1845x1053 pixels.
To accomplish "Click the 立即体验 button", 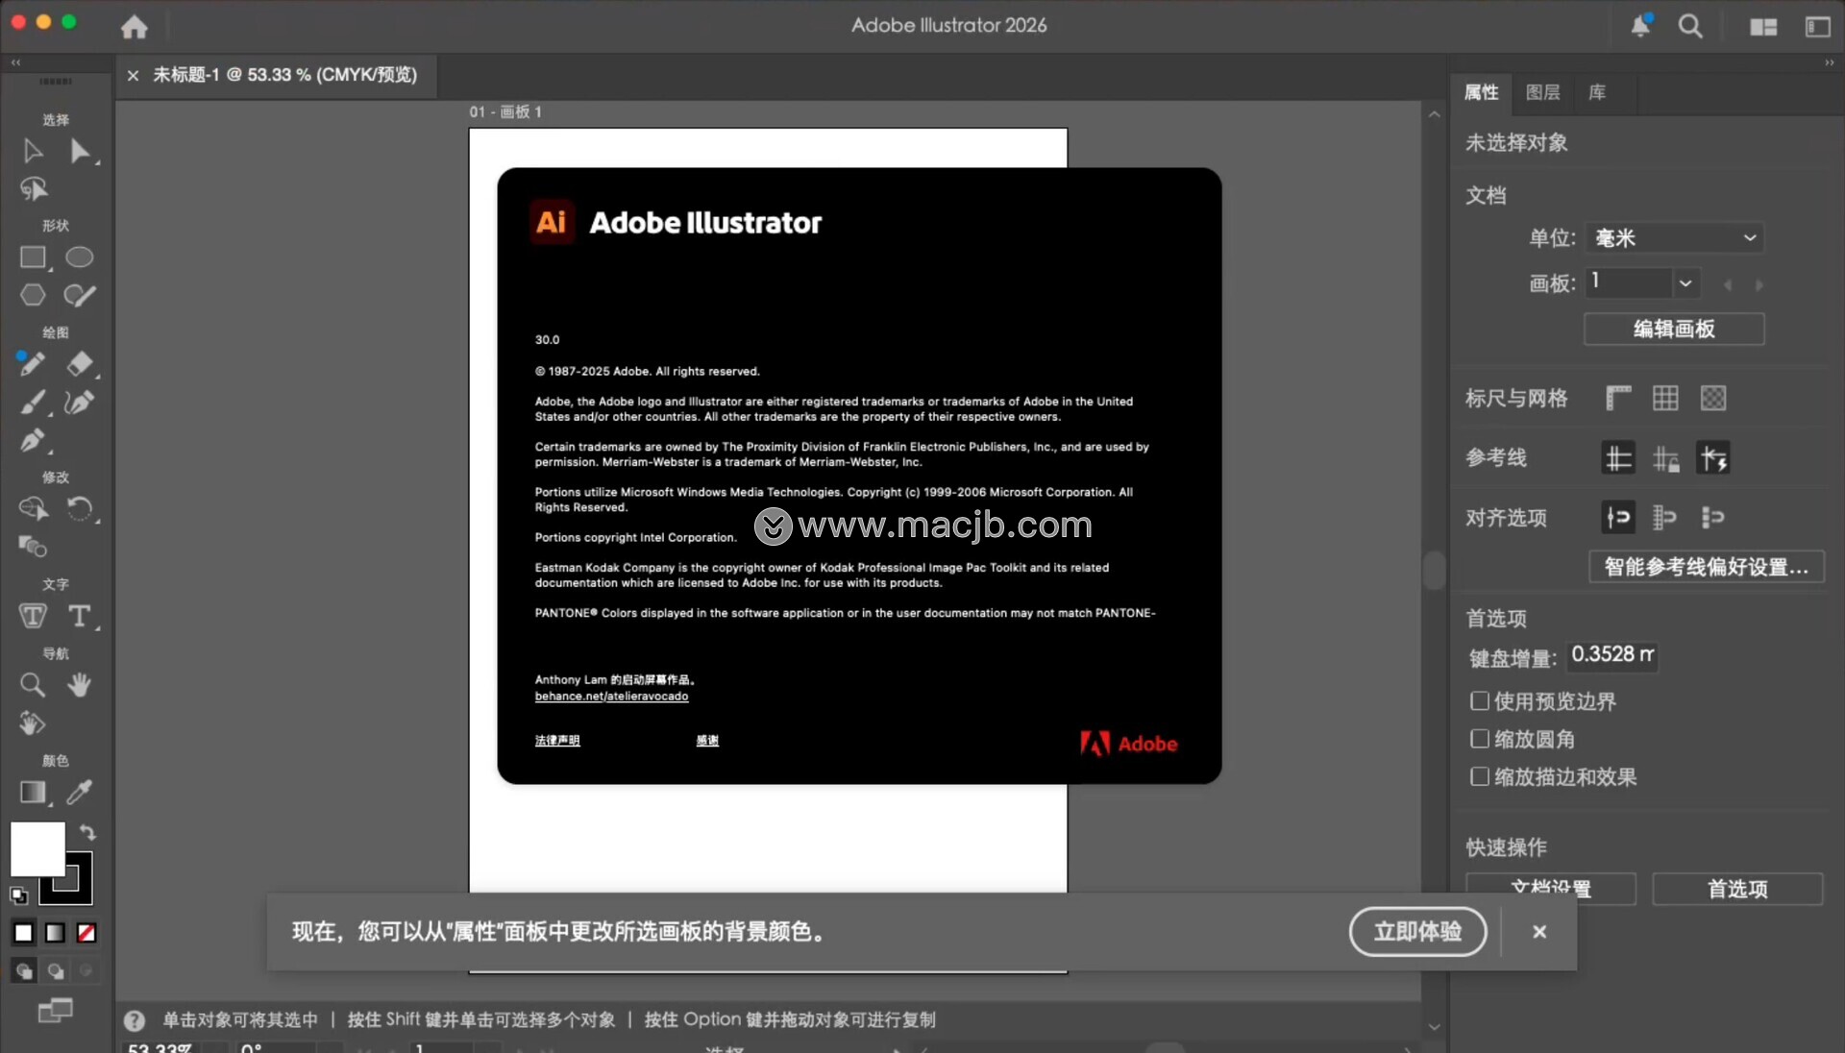I will click(x=1417, y=931).
